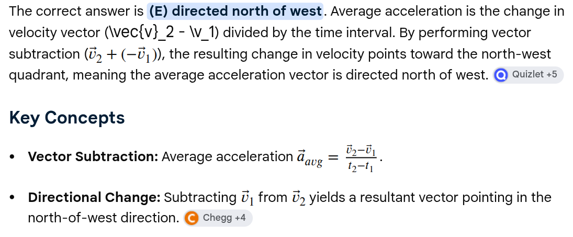
Task: Click the words 'The correct answer is'
Action: coord(76,12)
